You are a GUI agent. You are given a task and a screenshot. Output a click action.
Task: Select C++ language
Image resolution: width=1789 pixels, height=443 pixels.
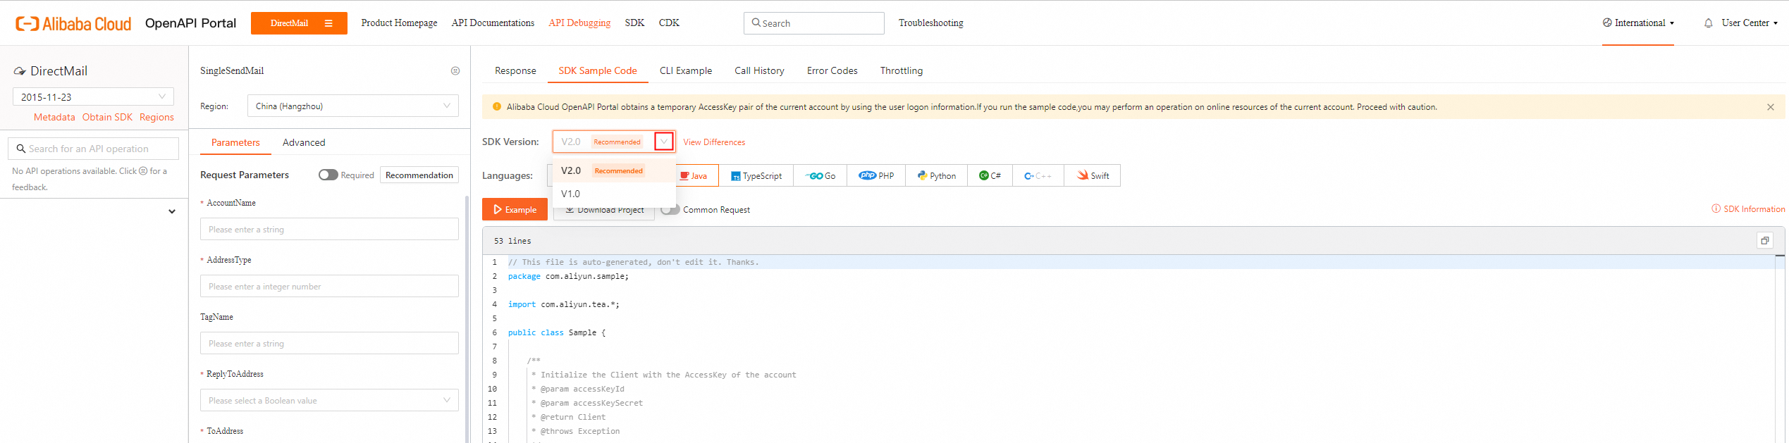click(1038, 175)
